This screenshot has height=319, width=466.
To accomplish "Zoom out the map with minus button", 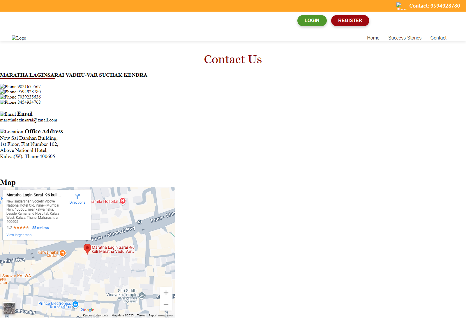I will (166, 305).
